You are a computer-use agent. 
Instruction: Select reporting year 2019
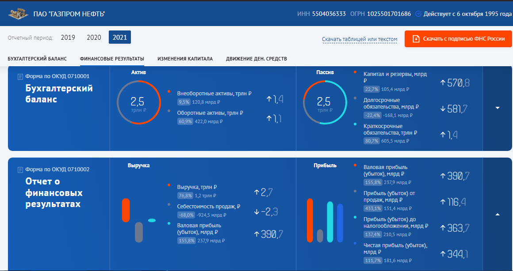pyautogui.click(x=68, y=38)
